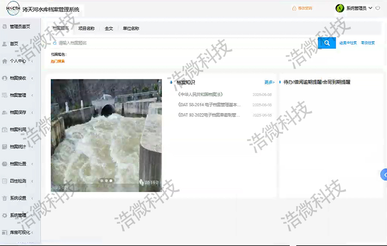Click the 档案保存 sidebar icon
Viewport: 387px width, 246px height.
pyautogui.click(x=4, y=113)
